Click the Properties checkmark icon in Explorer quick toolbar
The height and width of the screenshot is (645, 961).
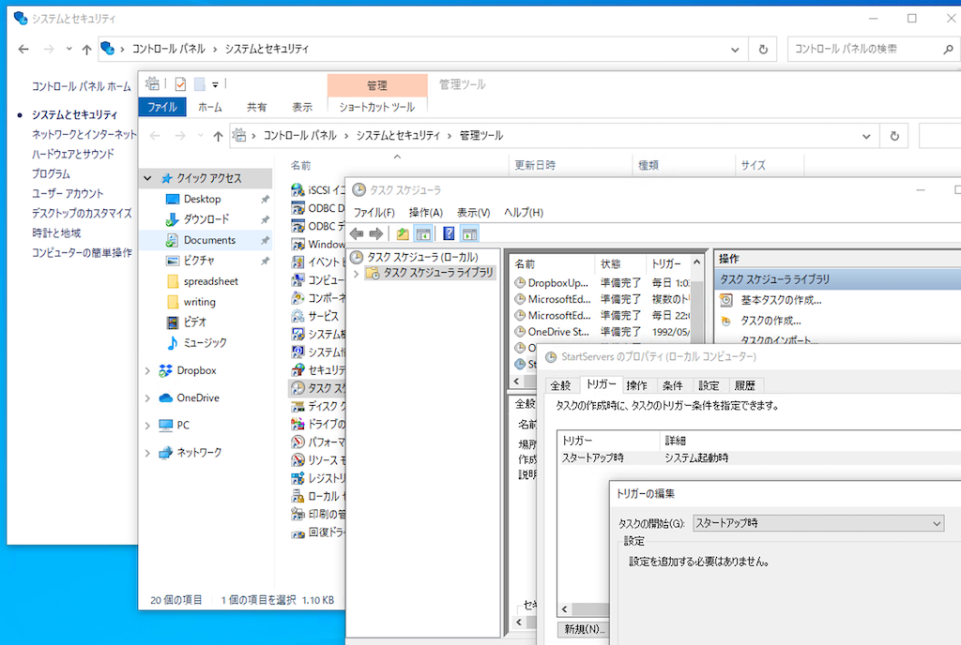pyautogui.click(x=180, y=83)
